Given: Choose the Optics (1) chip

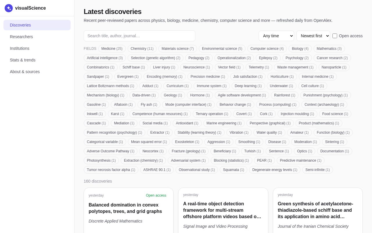Looking at the screenshot, I should [305, 151].
